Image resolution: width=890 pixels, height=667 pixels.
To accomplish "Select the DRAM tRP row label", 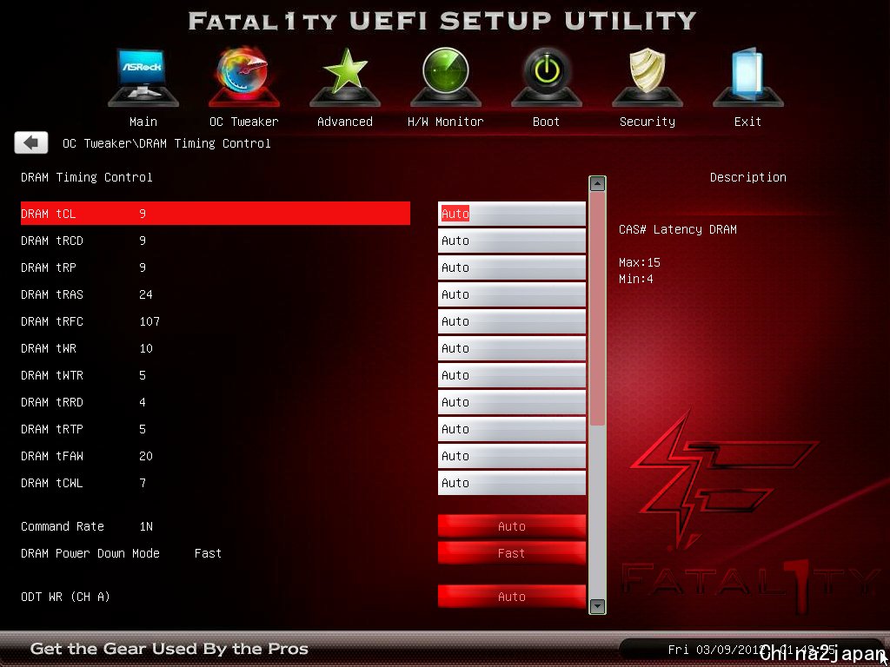I will [49, 267].
